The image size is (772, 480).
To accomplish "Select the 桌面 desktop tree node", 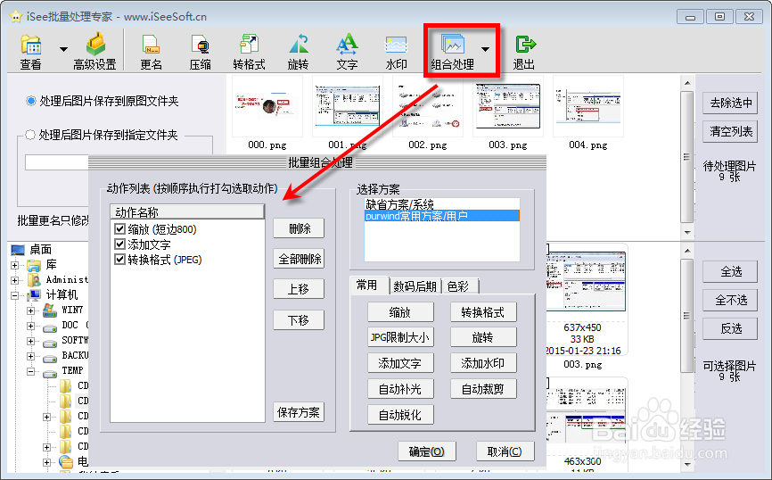I will pyautogui.click(x=40, y=249).
